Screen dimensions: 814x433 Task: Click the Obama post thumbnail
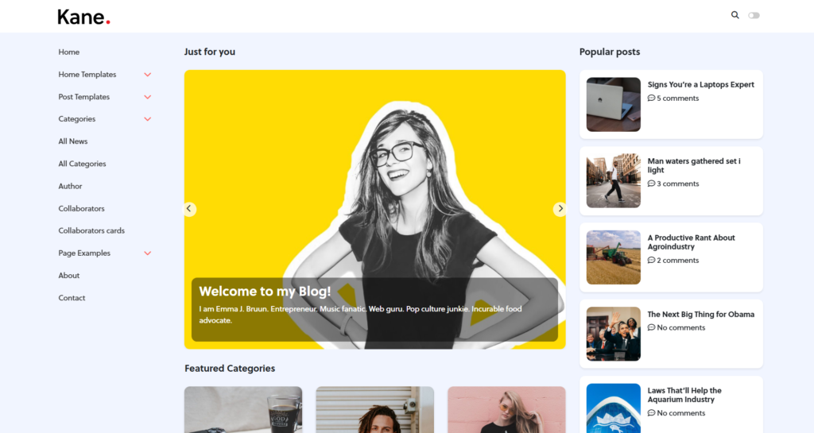pos(614,334)
